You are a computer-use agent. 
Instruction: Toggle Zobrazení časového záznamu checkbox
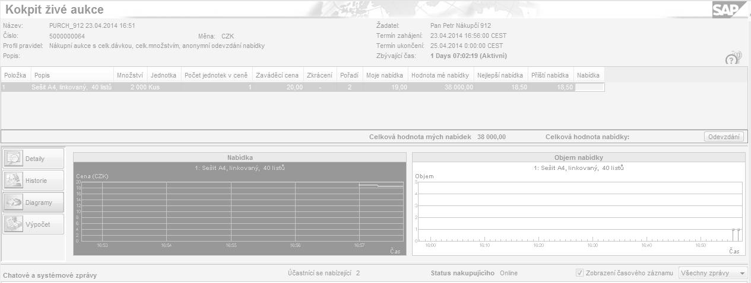point(580,273)
